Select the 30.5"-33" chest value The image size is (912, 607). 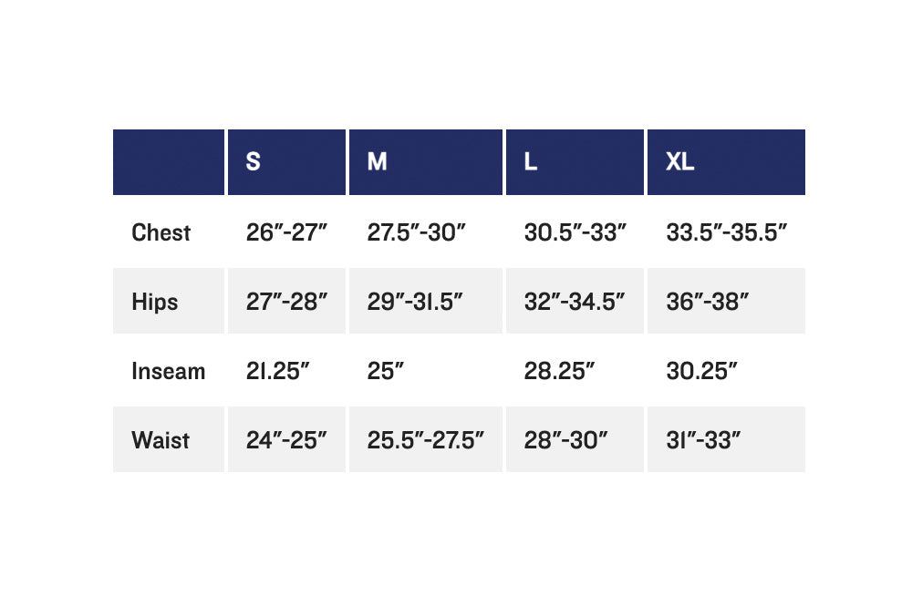pos(575,232)
